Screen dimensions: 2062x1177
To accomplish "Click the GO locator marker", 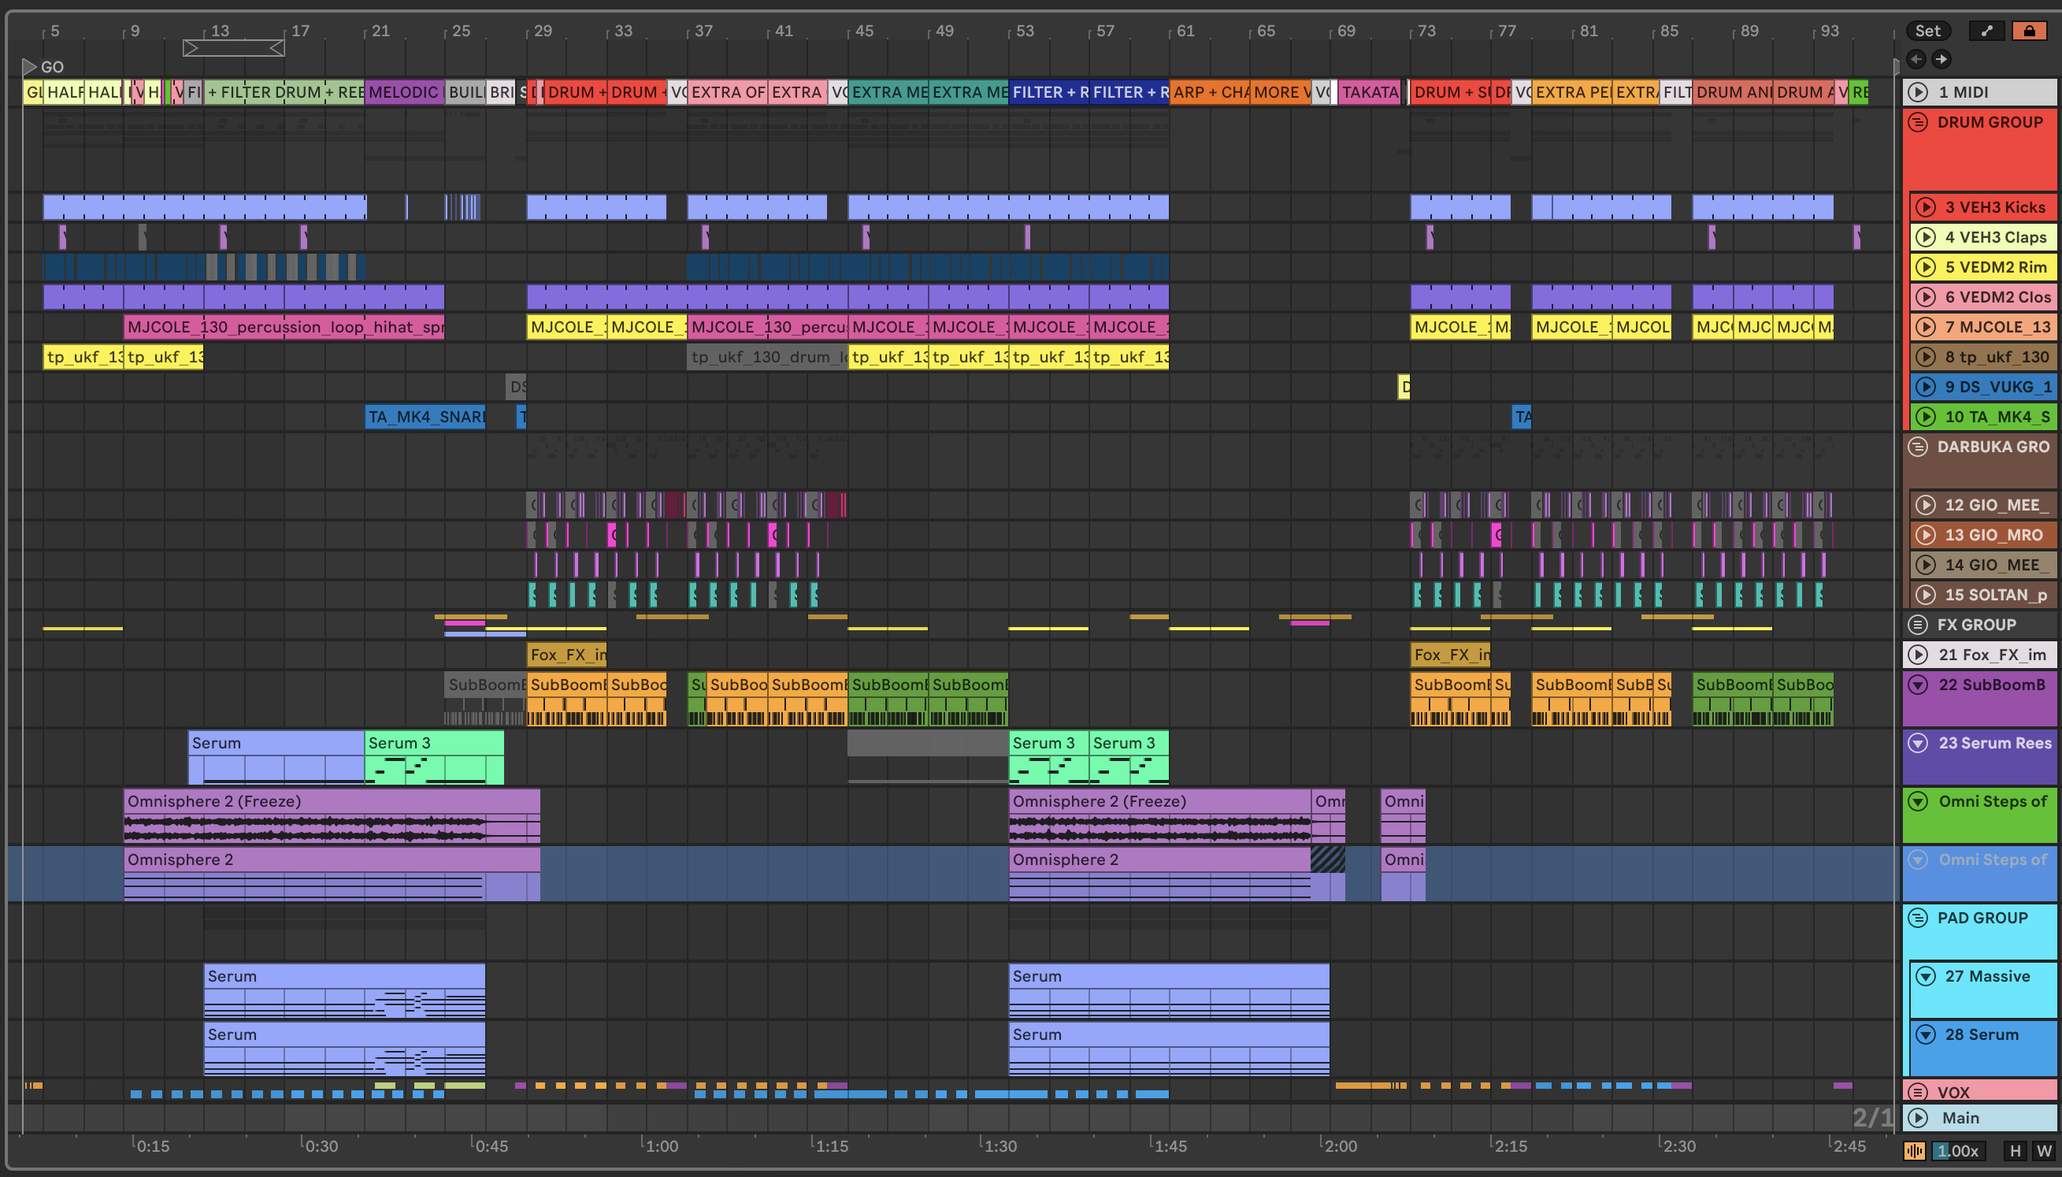I will [x=31, y=66].
